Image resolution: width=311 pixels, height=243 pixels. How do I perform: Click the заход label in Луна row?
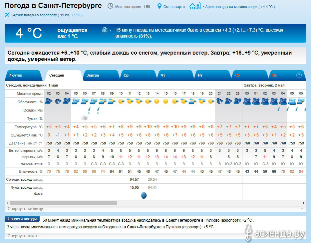[x=38, y=187]
